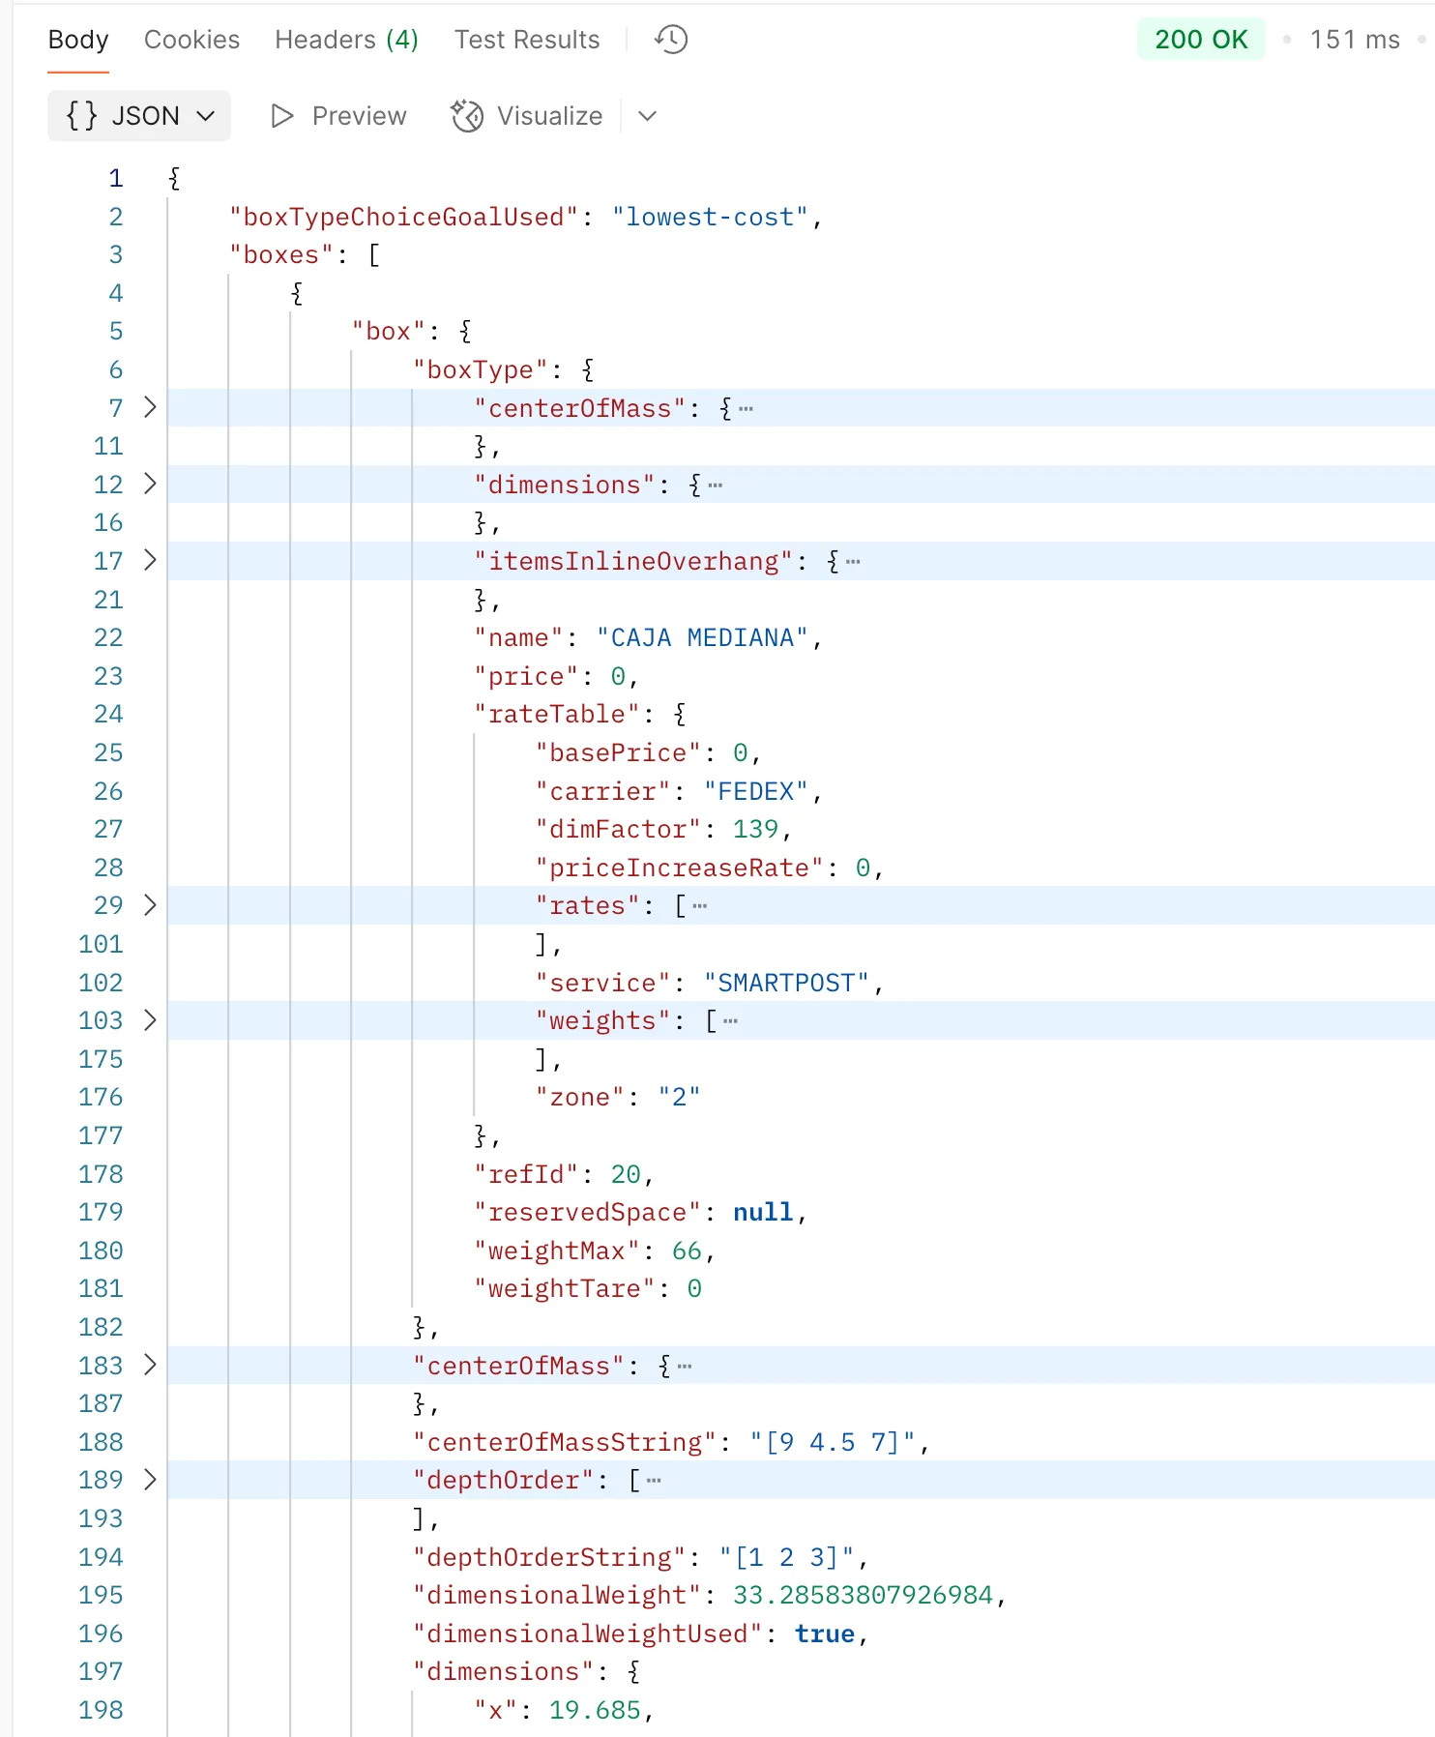Click the Visualize sparkle icon
This screenshot has width=1435, height=1737.
(x=467, y=116)
